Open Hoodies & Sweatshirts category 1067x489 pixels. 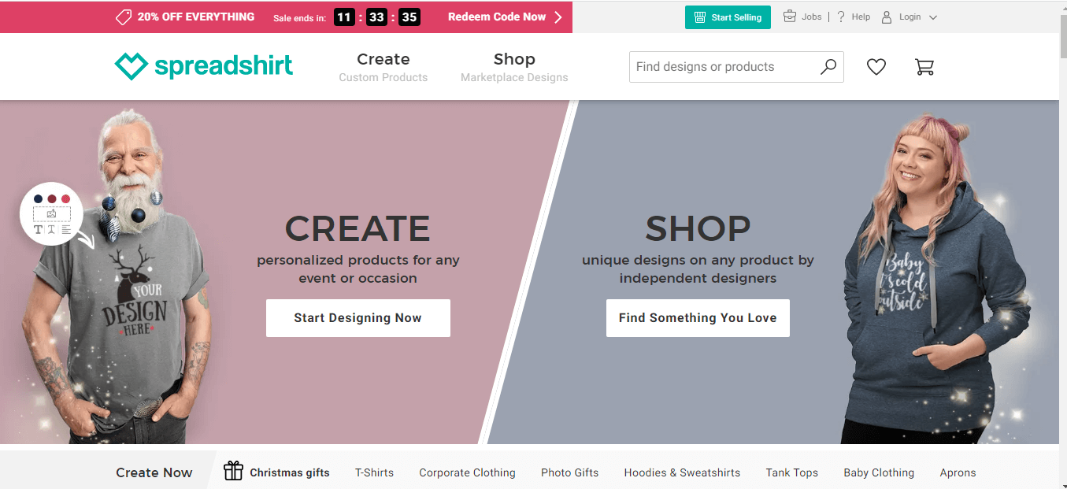(x=682, y=472)
